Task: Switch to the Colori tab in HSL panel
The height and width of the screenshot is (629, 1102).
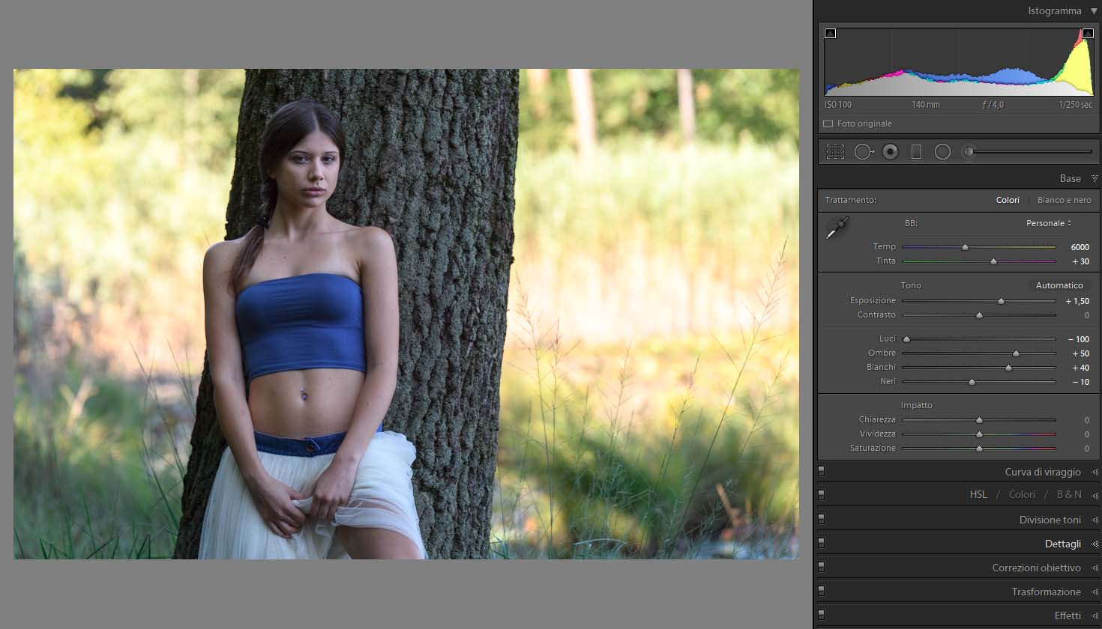Action: coord(1022,494)
